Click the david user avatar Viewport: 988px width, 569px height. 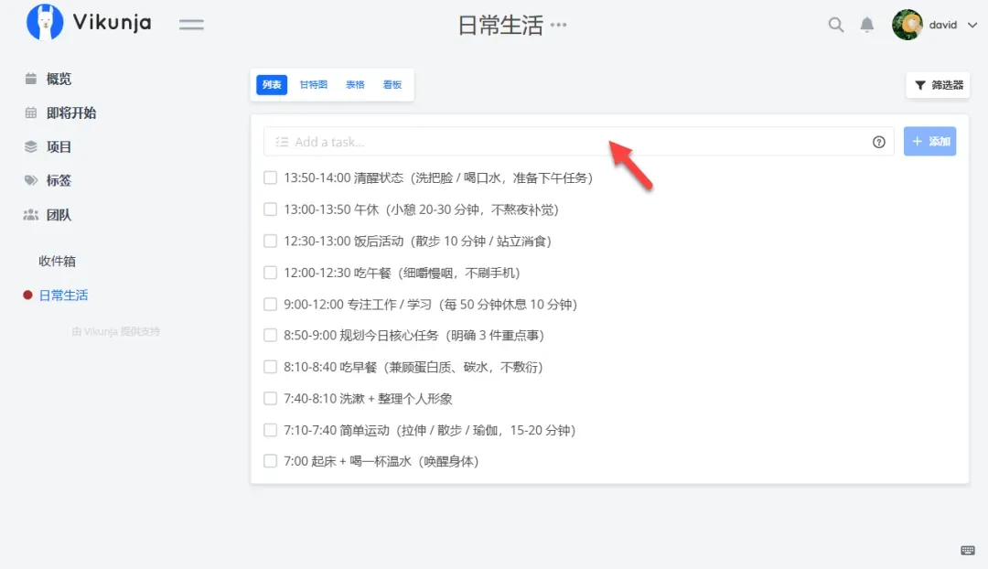click(x=907, y=25)
